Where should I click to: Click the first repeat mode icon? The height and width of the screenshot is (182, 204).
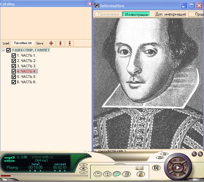coord(98,174)
